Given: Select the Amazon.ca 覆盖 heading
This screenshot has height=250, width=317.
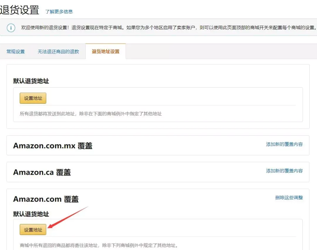Looking at the screenshot, I should click(x=42, y=172).
